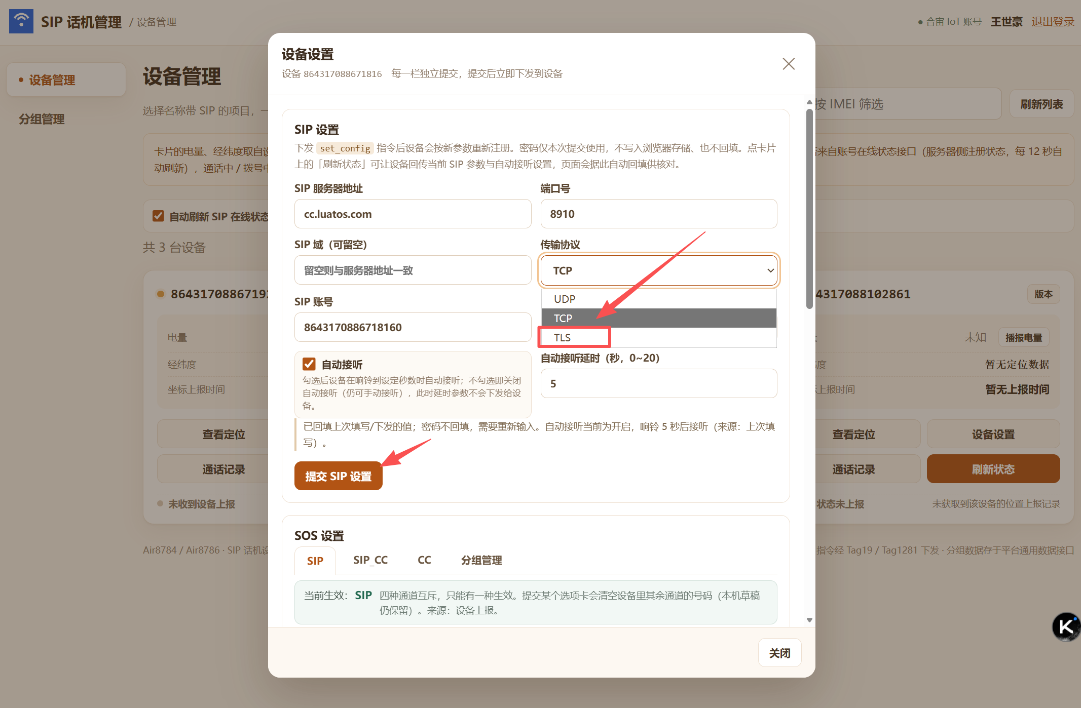Choose TLS in the protocol list
Image resolution: width=1081 pixels, height=708 pixels.
[659, 337]
